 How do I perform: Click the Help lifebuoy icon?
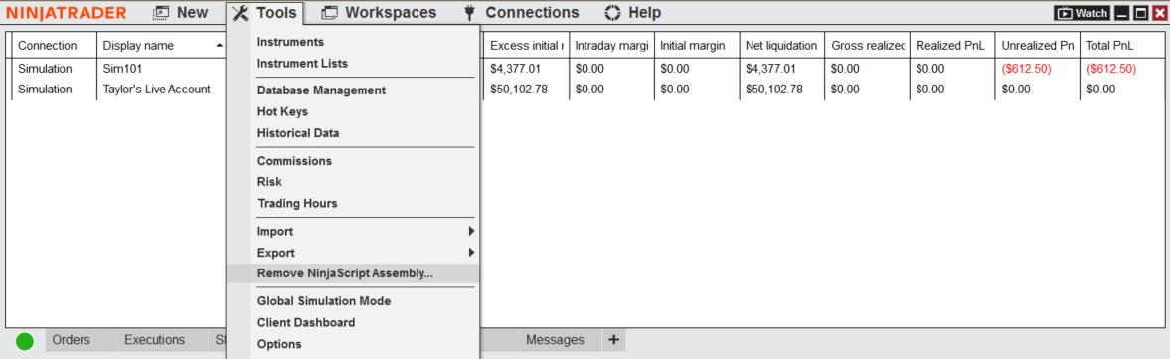(612, 13)
